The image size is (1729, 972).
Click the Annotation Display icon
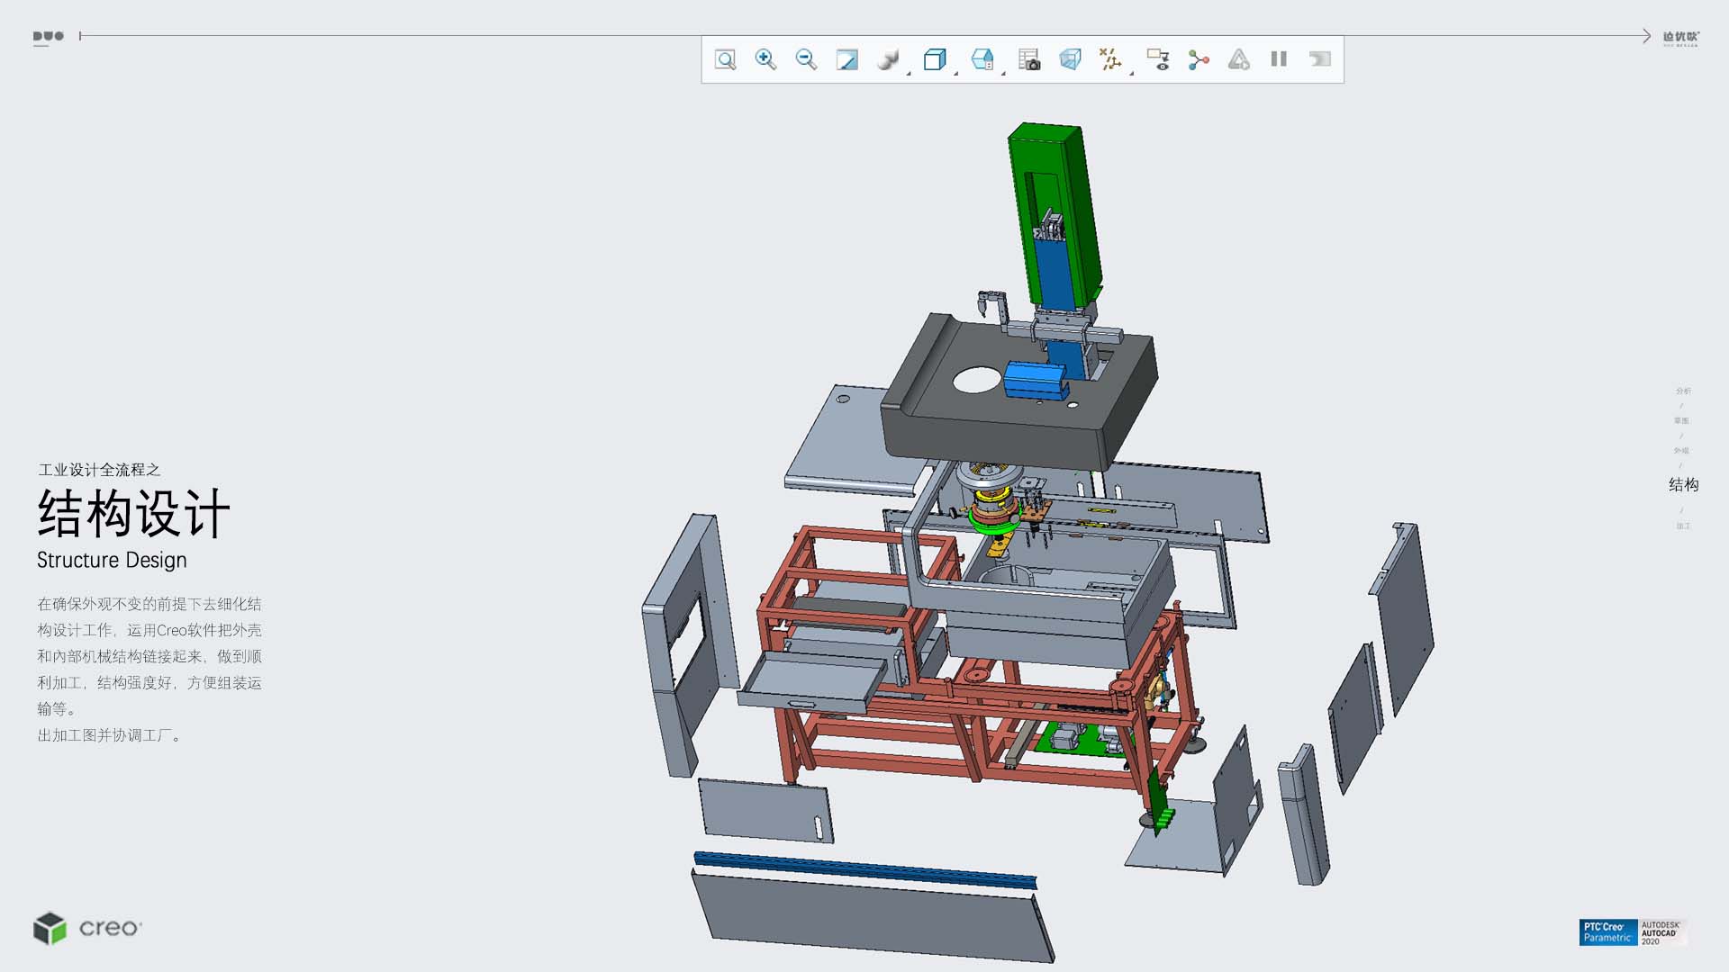click(1158, 59)
